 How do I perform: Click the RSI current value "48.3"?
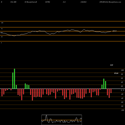(114, 31)
